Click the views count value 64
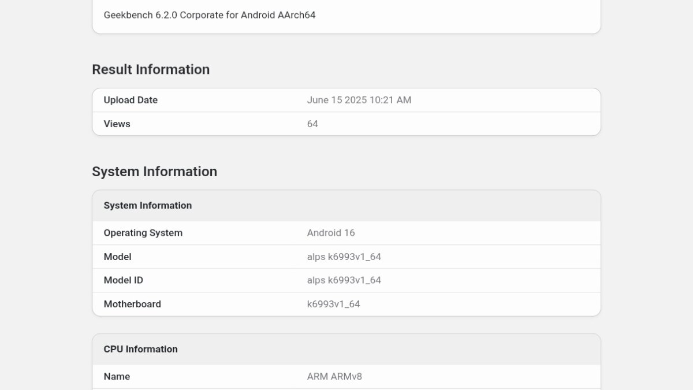The image size is (693, 390). 312,124
